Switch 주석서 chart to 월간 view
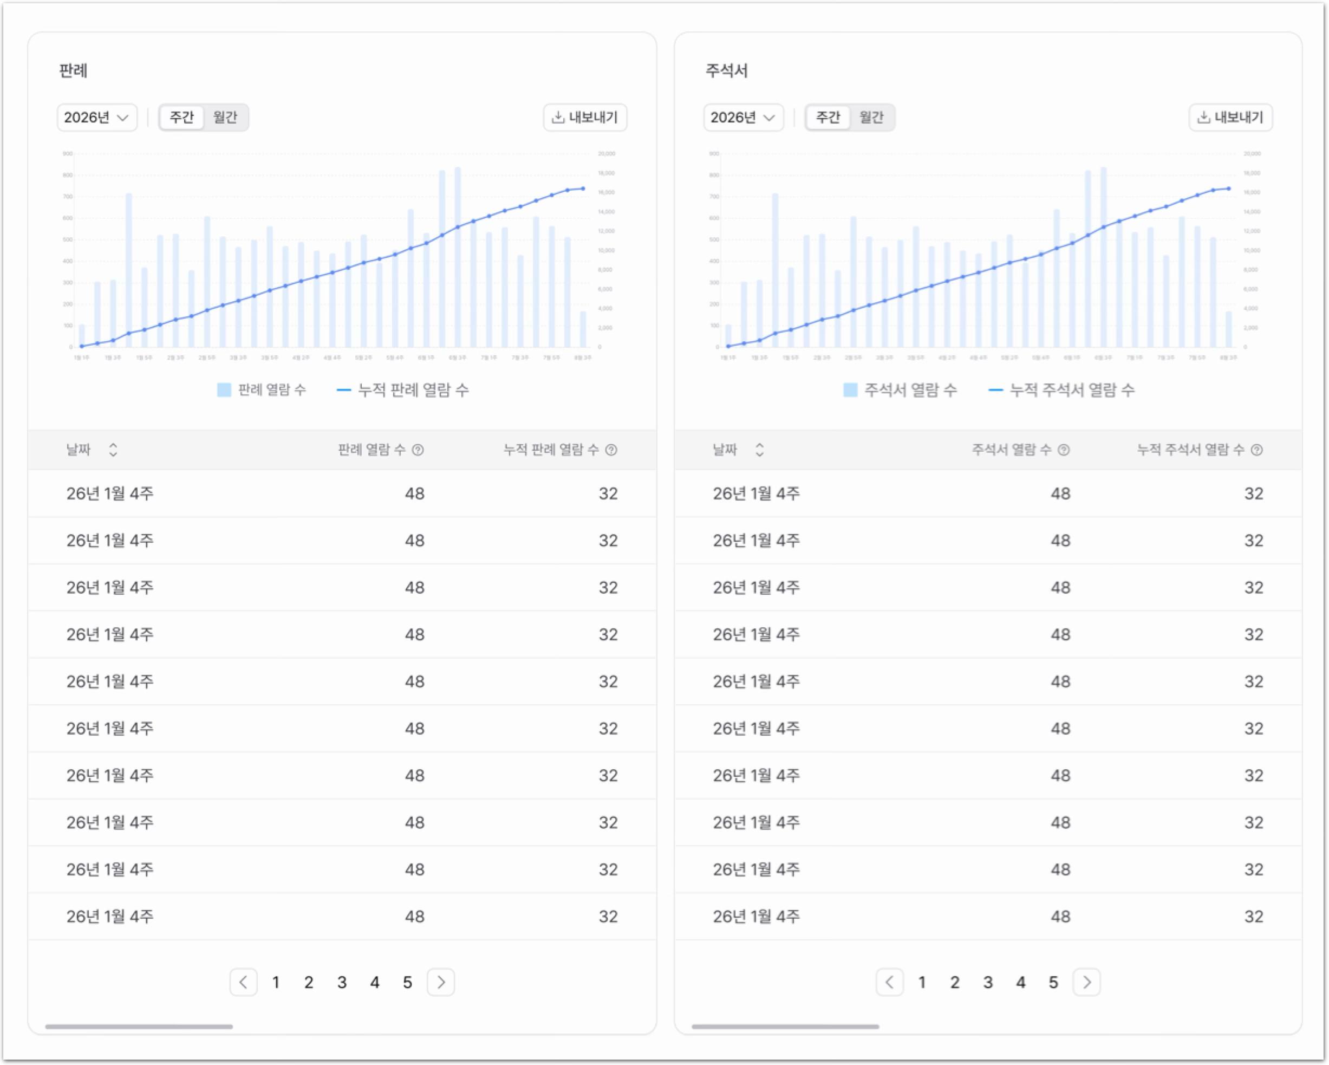The width and height of the screenshot is (1329, 1065). point(871,117)
